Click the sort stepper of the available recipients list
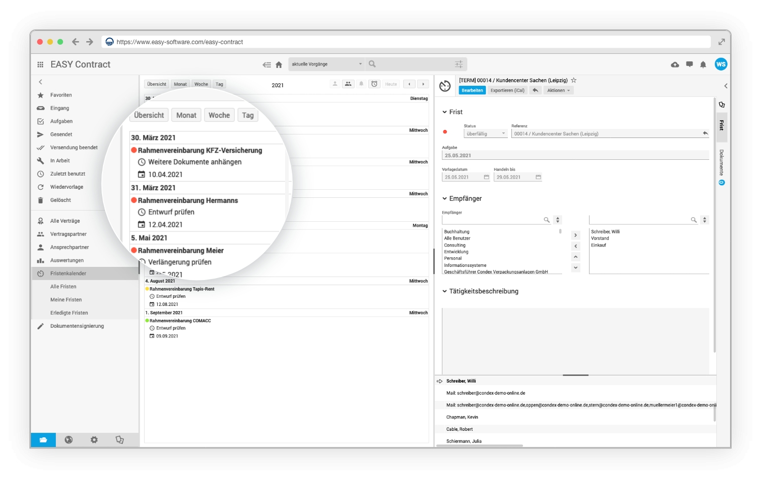 558,220
